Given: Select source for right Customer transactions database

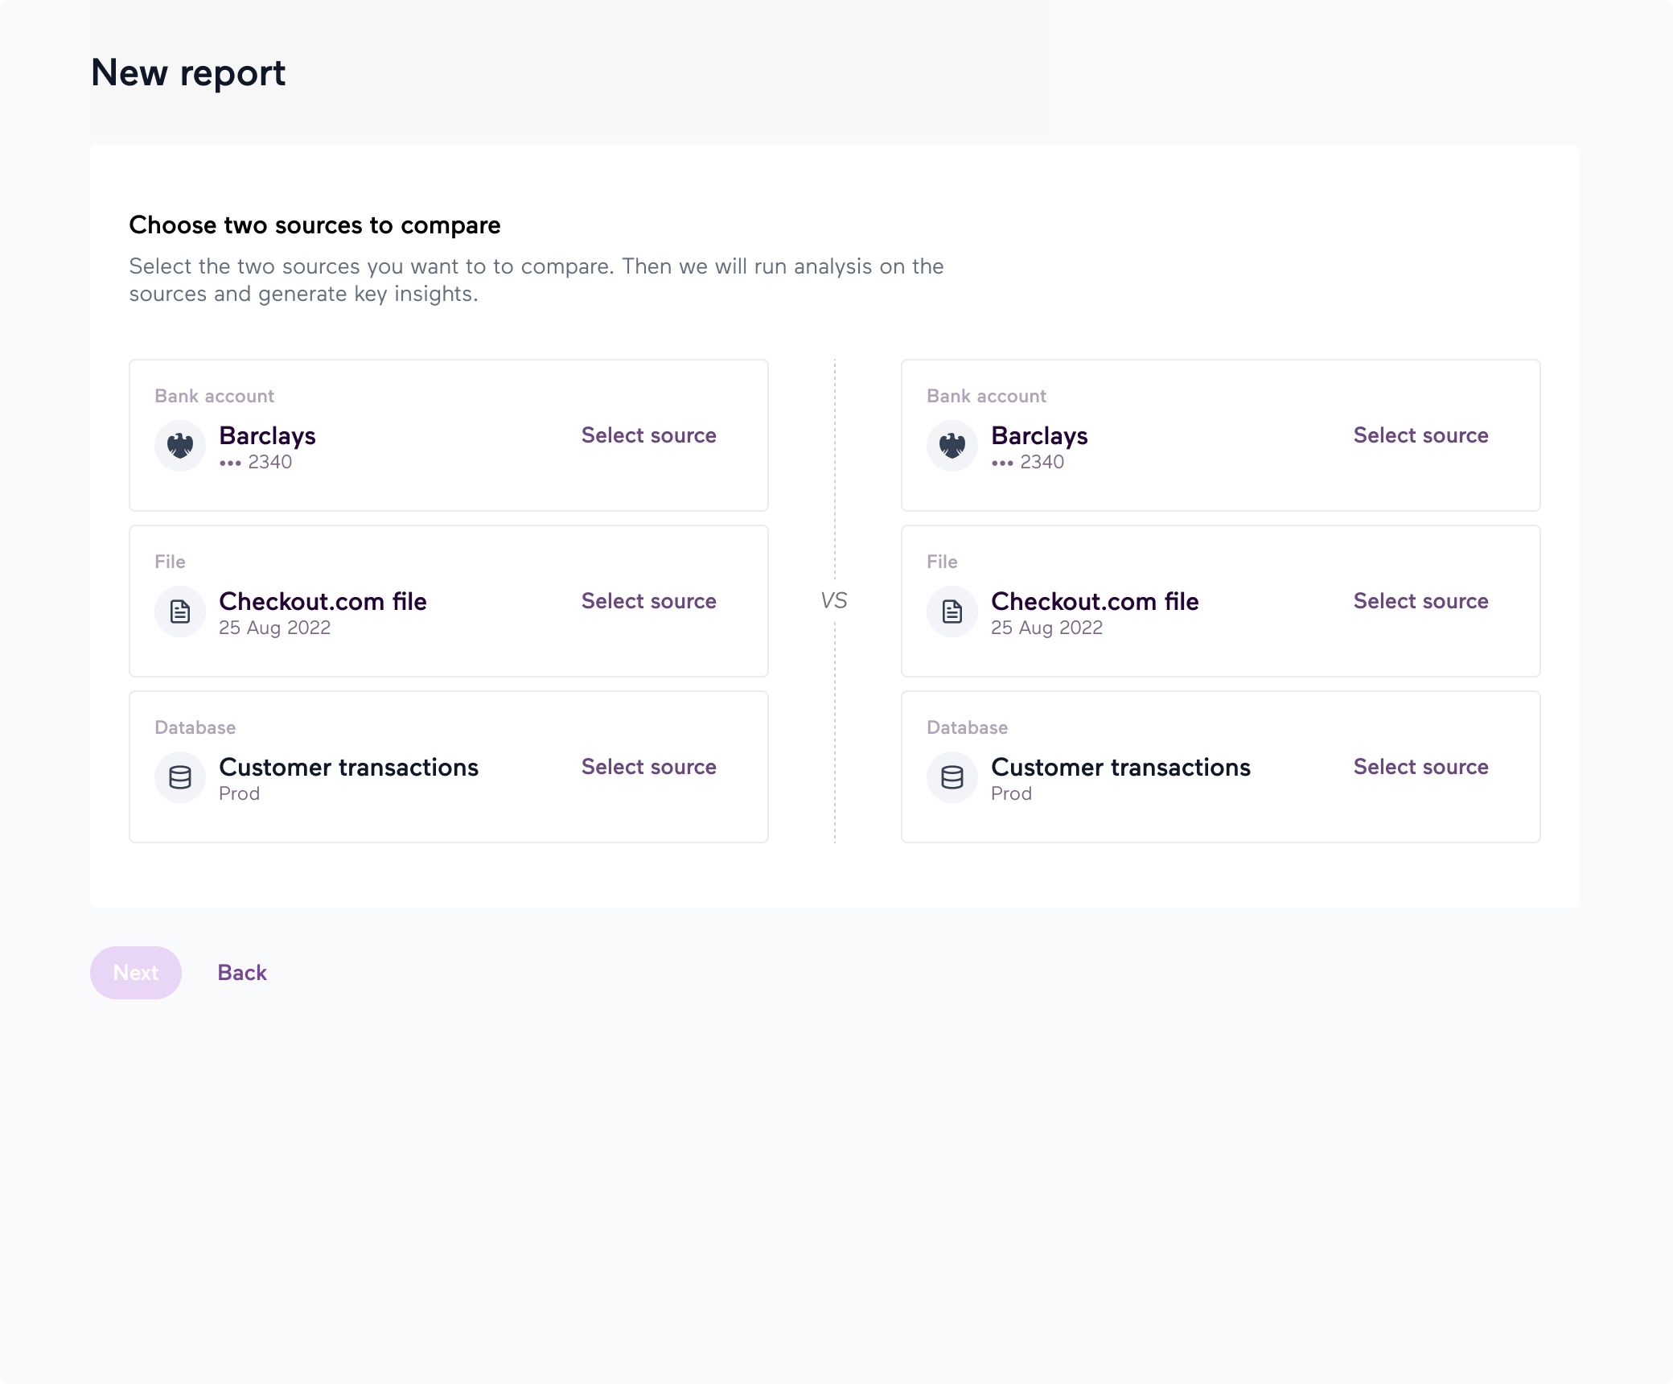Looking at the screenshot, I should (1420, 767).
